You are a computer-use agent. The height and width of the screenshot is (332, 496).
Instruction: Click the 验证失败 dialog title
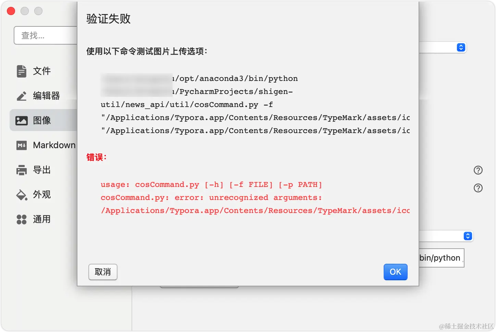tap(108, 19)
